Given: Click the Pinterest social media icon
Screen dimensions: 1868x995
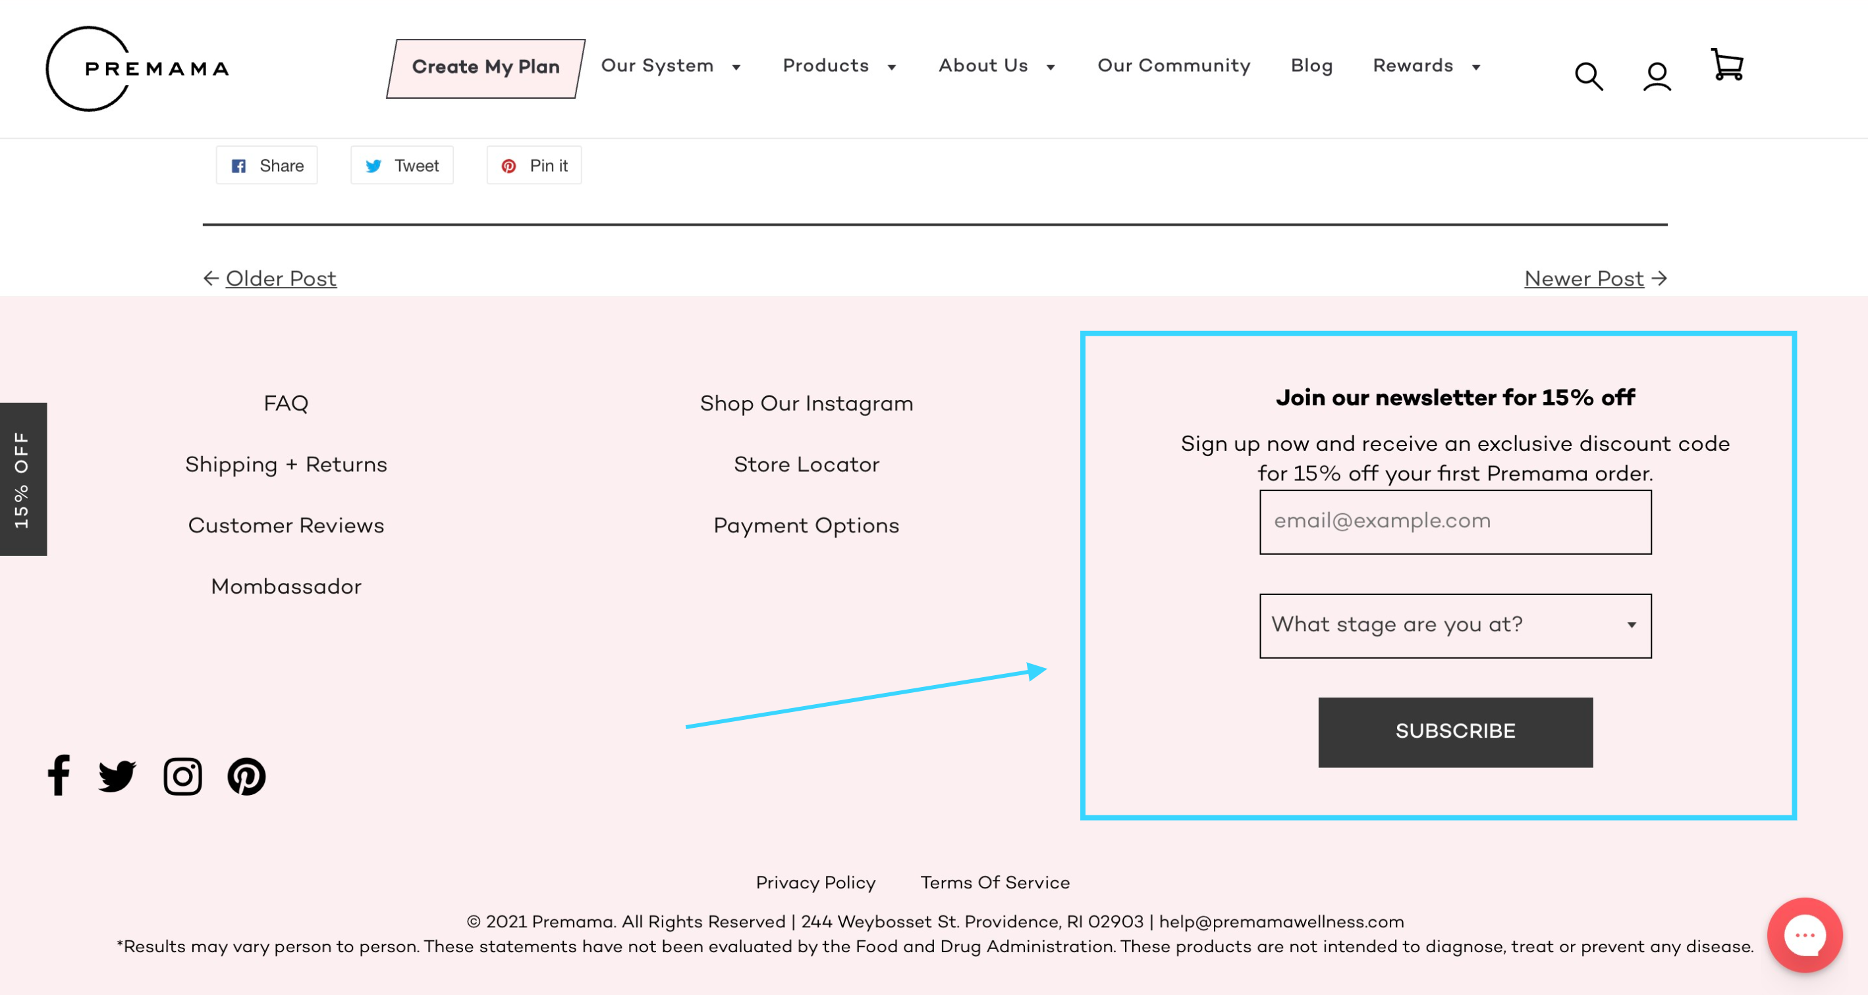Looking at the screenshot, I should (247, 777).
